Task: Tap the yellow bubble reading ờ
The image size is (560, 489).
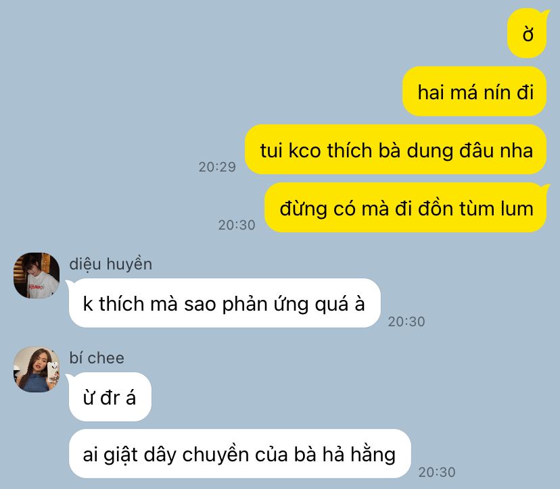Action: click(x=528, y=34)
